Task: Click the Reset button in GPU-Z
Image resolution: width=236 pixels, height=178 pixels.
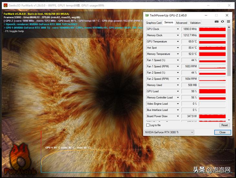Action: (224, 125)
